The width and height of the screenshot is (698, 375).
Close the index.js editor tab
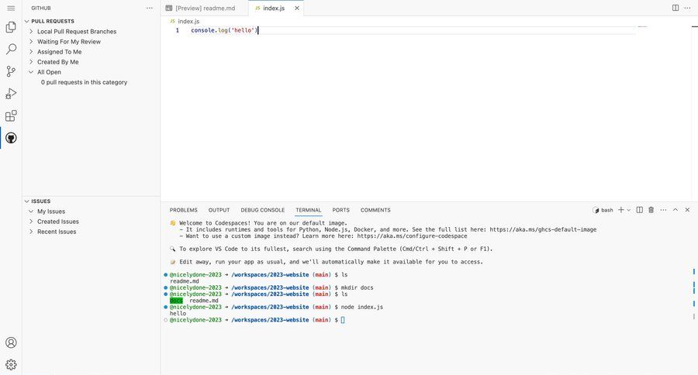[x=297, y=8]
